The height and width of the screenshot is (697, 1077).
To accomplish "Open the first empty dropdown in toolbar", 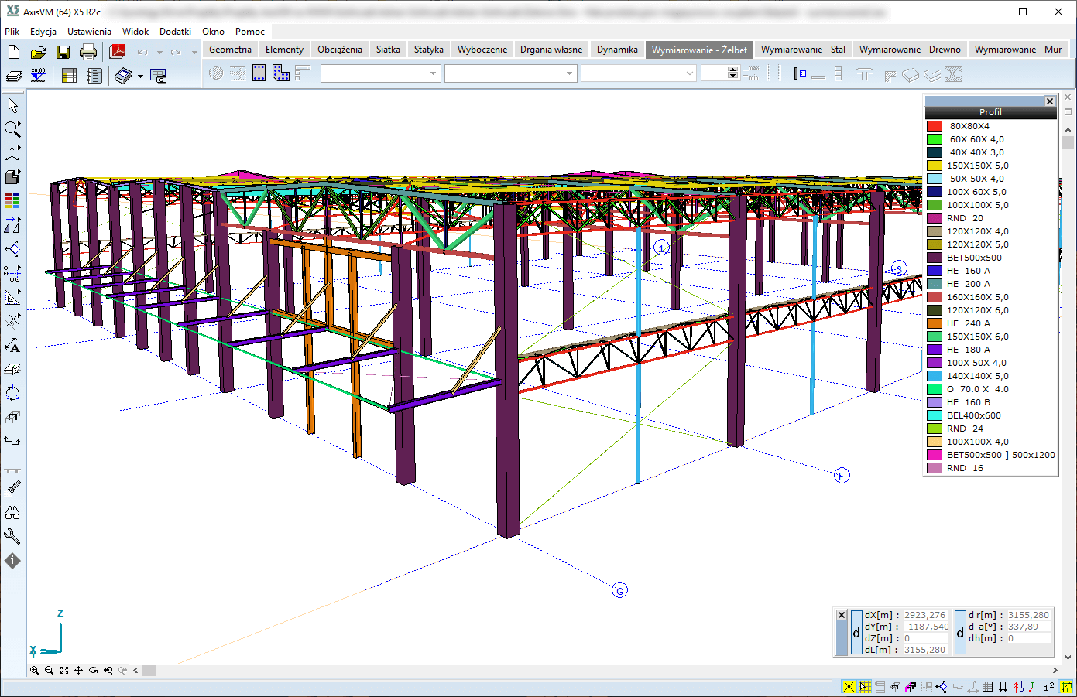I will tap(380, 73).
